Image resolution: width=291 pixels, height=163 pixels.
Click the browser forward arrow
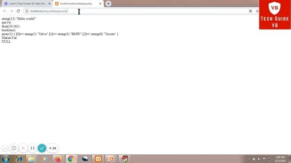click(11, 11)
